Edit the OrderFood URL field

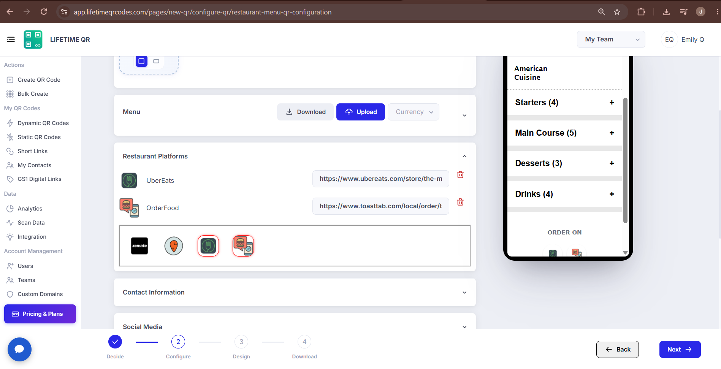coord(381,206)
